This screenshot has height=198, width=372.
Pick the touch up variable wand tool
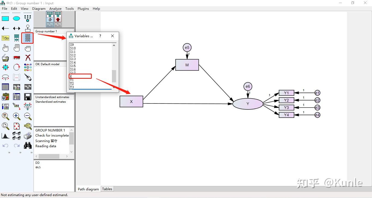point(28,77)
